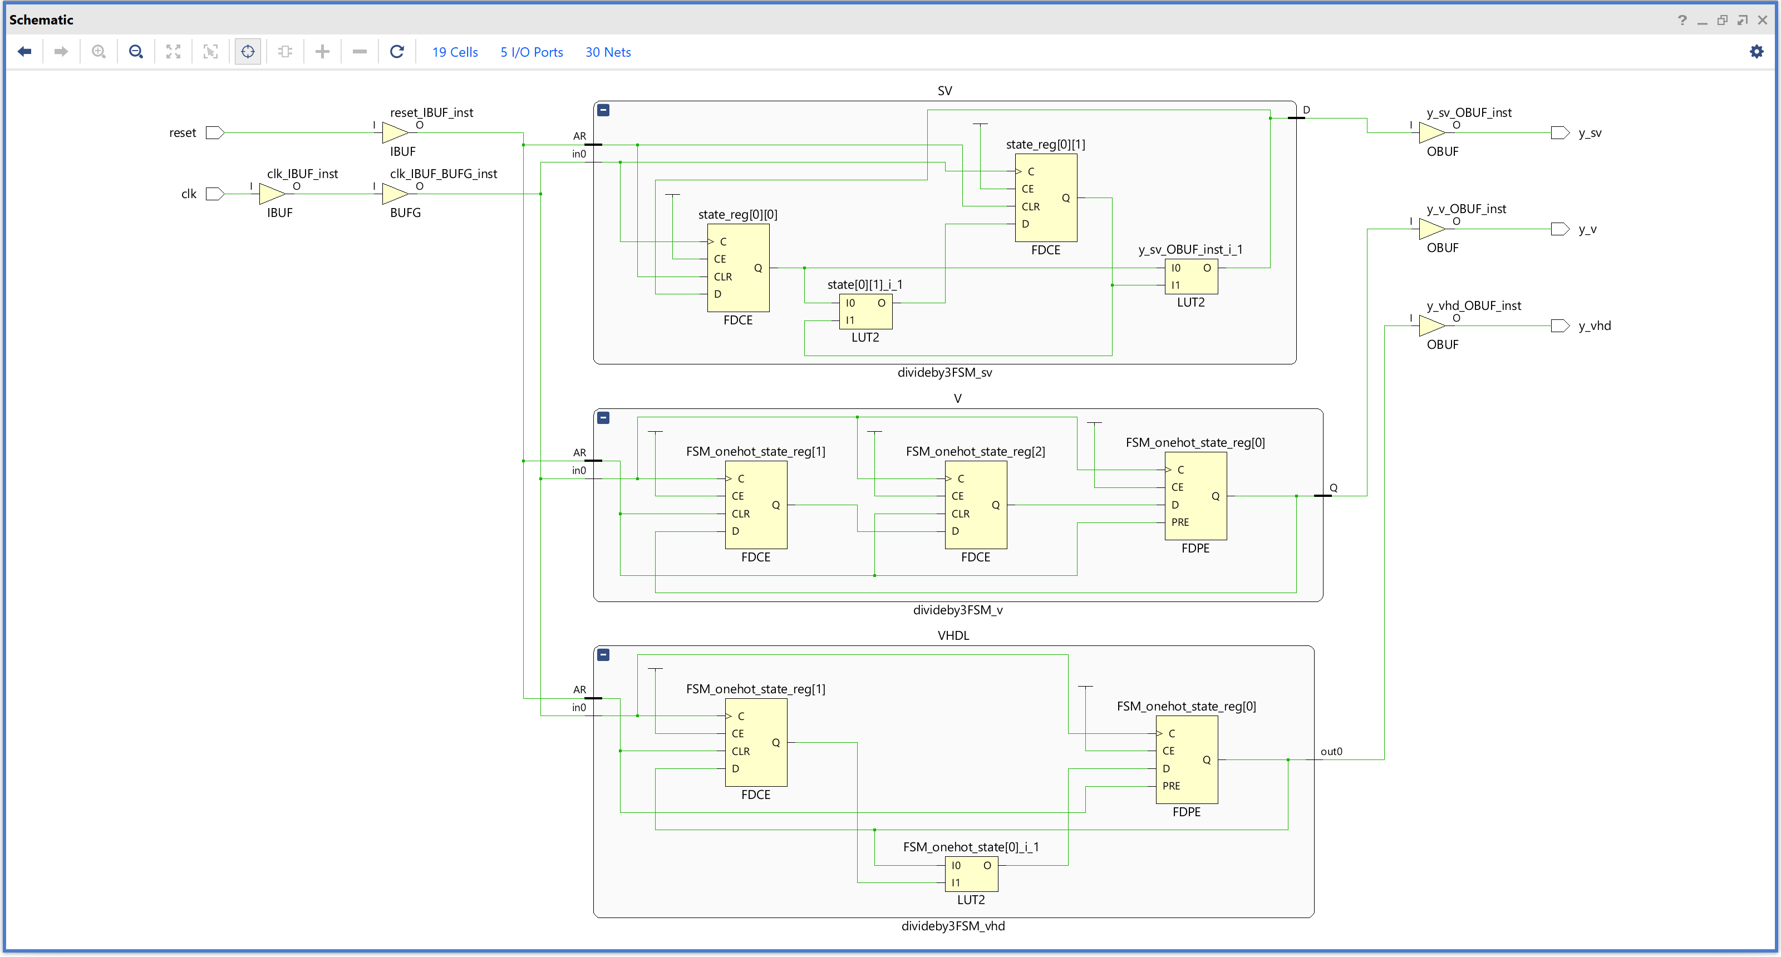
Task: Collapse the V hierarchy block
Action: pos(603,418)
